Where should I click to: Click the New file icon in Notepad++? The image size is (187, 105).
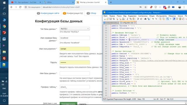point(105,19)
